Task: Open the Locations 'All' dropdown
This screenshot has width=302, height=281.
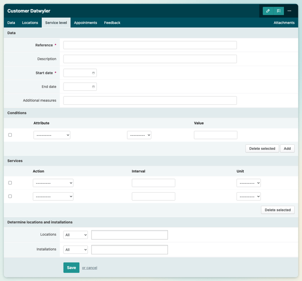Action: coord(76,235)
